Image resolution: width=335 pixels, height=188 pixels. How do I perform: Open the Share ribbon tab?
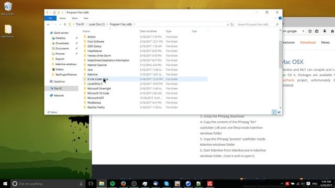(x=74, y=18)
